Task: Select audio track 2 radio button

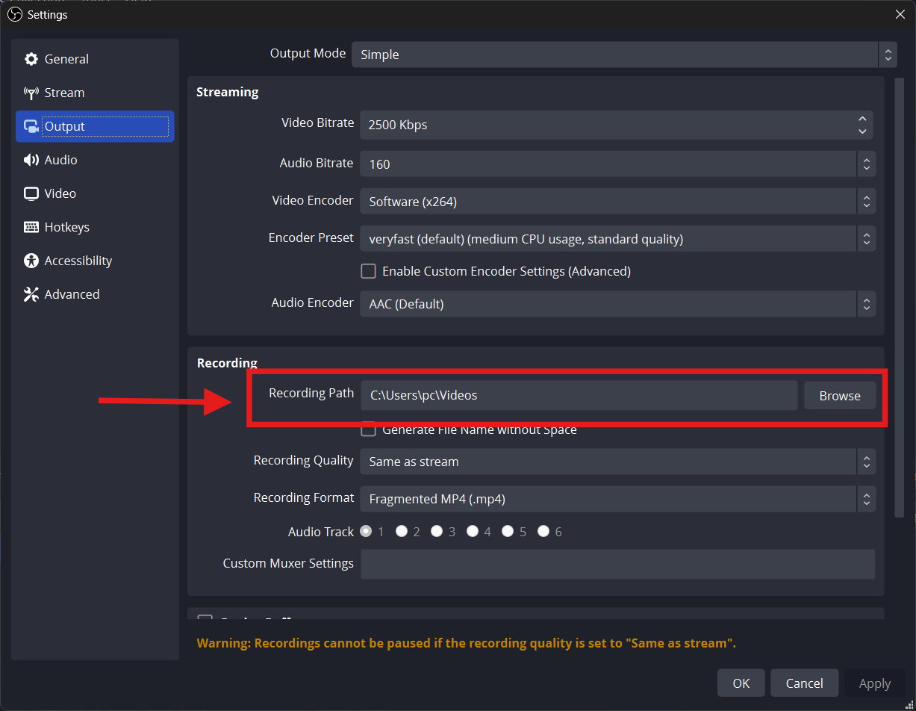Action: click(x=402, y=532)
